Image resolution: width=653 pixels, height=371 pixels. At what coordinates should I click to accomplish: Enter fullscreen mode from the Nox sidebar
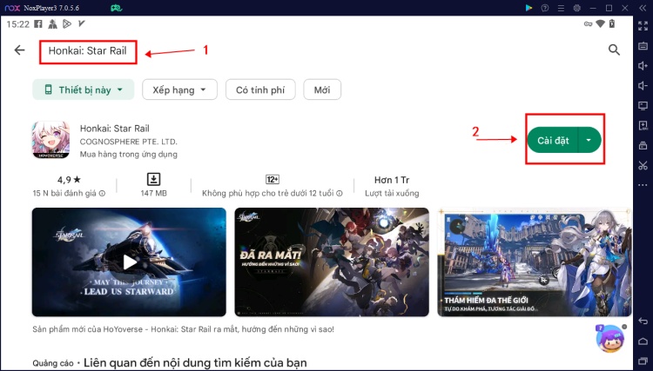[643, 26]
